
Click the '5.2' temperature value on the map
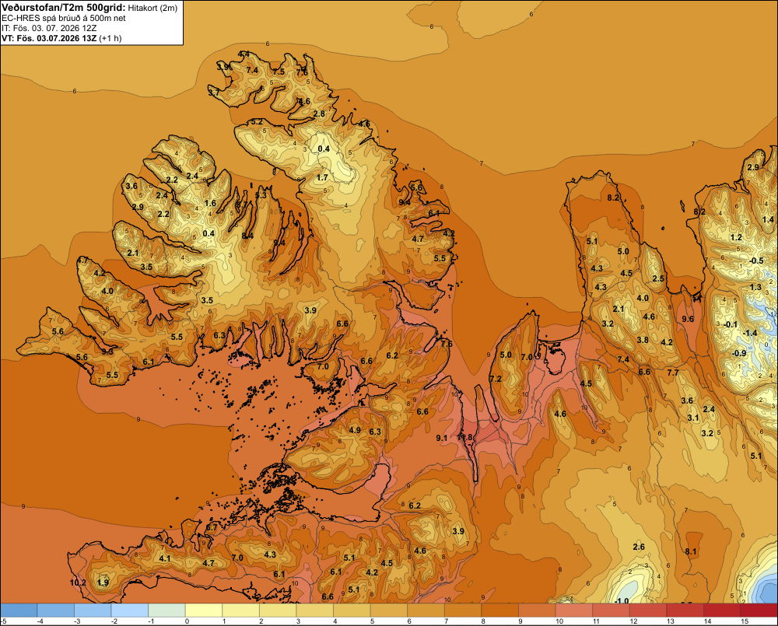coord(257,121)
